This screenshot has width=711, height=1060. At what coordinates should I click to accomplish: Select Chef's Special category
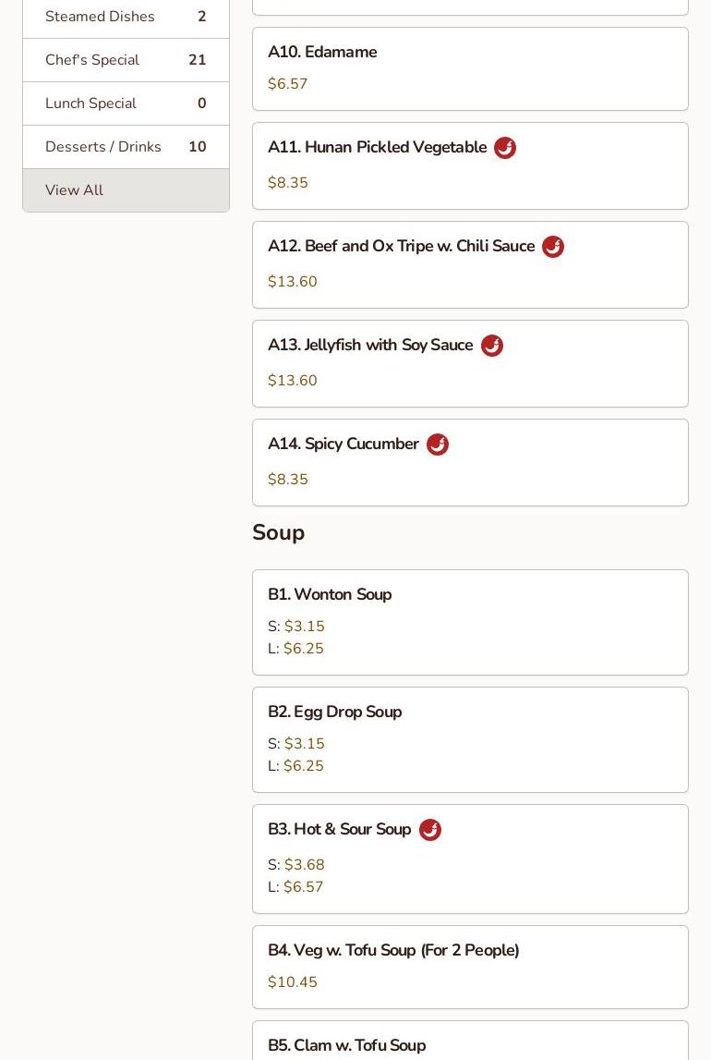click(x=126, y=60)
